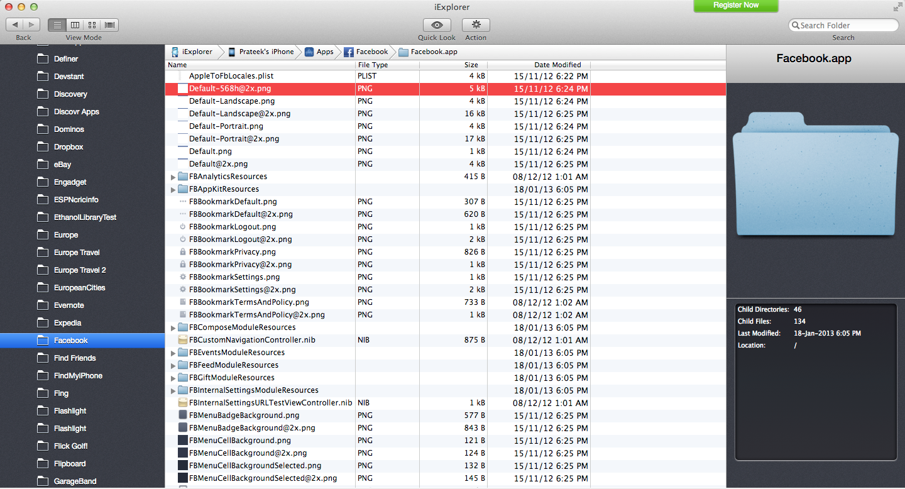The width and height of the screenshot is (905, 489).
Task: Switch to list view mode
Action: (x=57, y=25)
